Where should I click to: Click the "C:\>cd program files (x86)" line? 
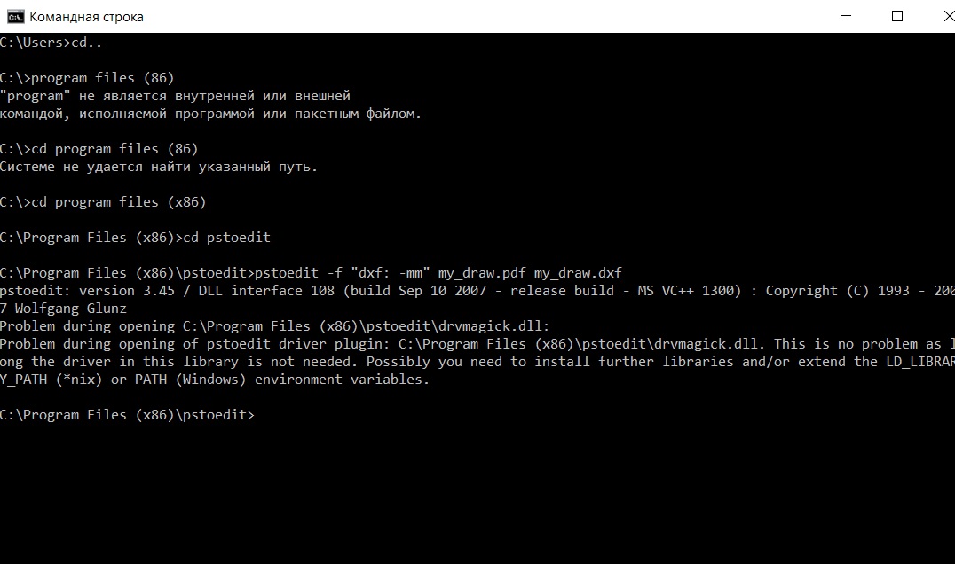pyautogui.click(x=103, y=202)
